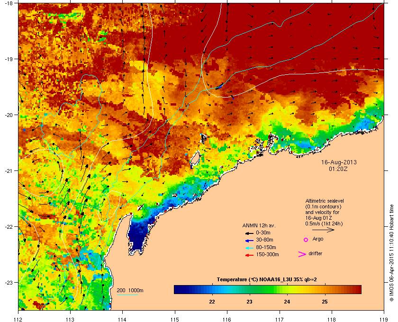The image size is (398, 322).
Task: Click the '200 1000m' isobath label
Action: [x=130, y=291]
